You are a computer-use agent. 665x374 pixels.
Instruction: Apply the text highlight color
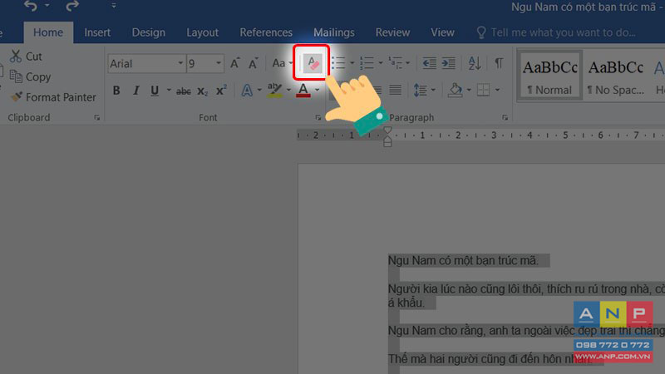click(275, 90)
